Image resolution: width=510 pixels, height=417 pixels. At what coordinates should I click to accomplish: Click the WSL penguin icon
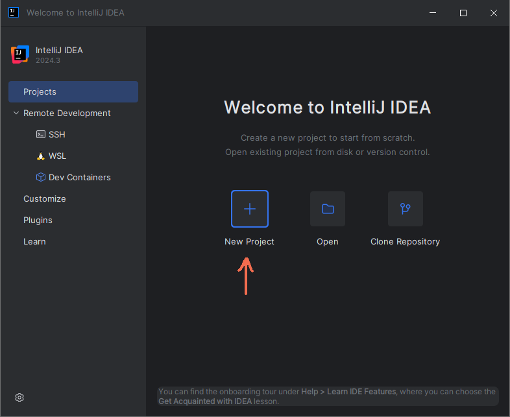(41, 156)
